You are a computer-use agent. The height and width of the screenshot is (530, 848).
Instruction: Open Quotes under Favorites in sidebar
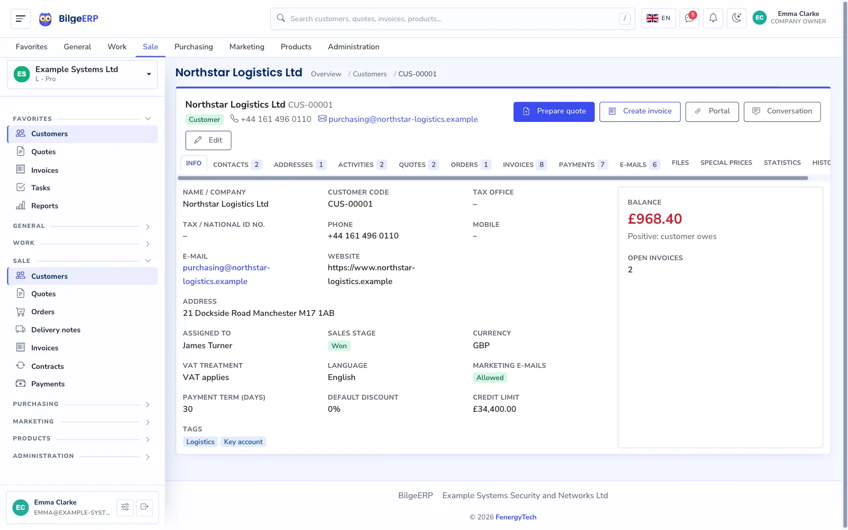pos(83,152)
